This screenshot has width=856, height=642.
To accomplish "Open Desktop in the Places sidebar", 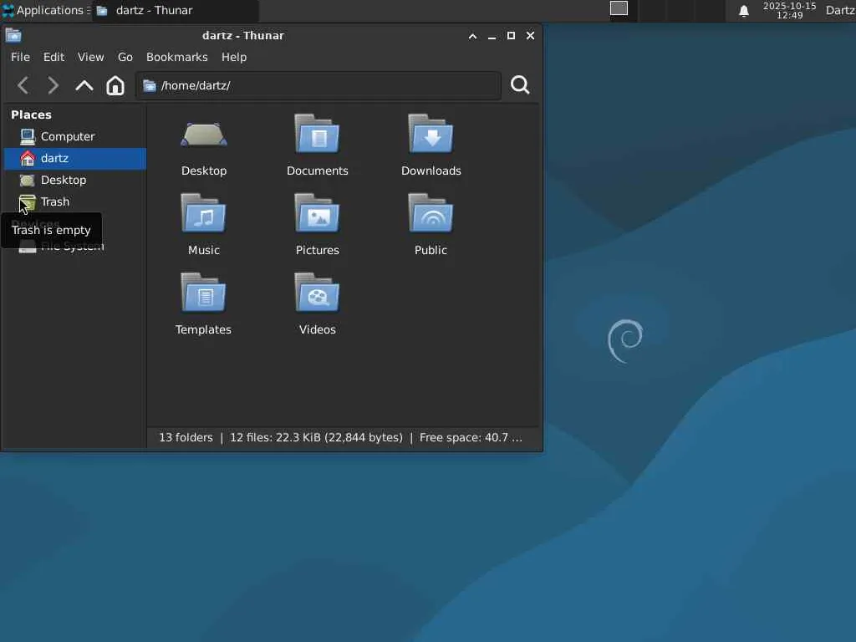I will (x=74, y=181).
